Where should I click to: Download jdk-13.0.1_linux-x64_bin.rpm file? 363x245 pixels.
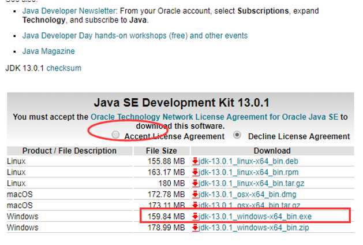[249, 172]
